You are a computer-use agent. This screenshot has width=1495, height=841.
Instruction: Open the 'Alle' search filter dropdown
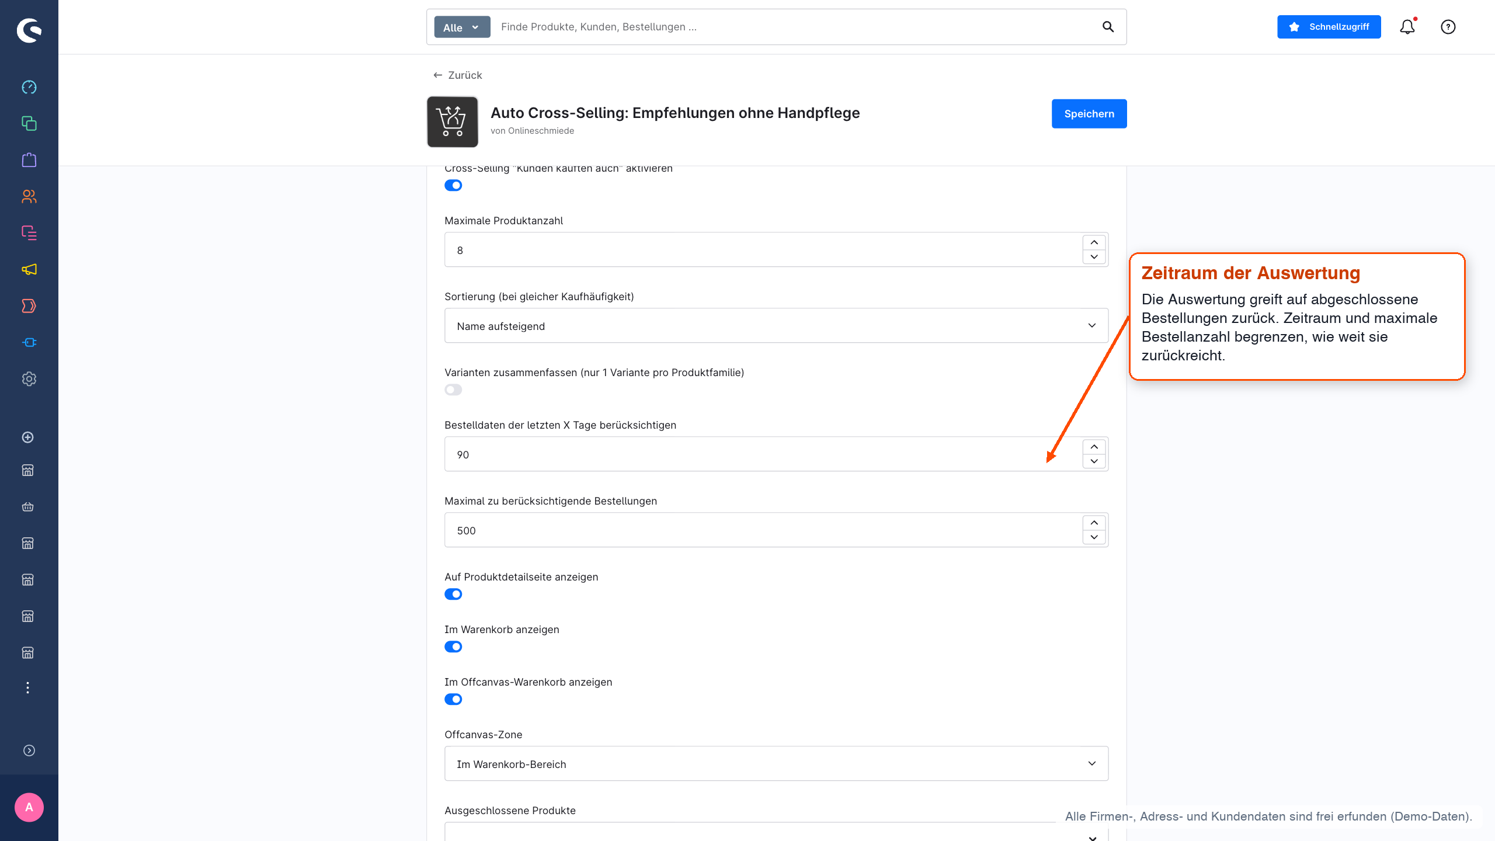462,27
